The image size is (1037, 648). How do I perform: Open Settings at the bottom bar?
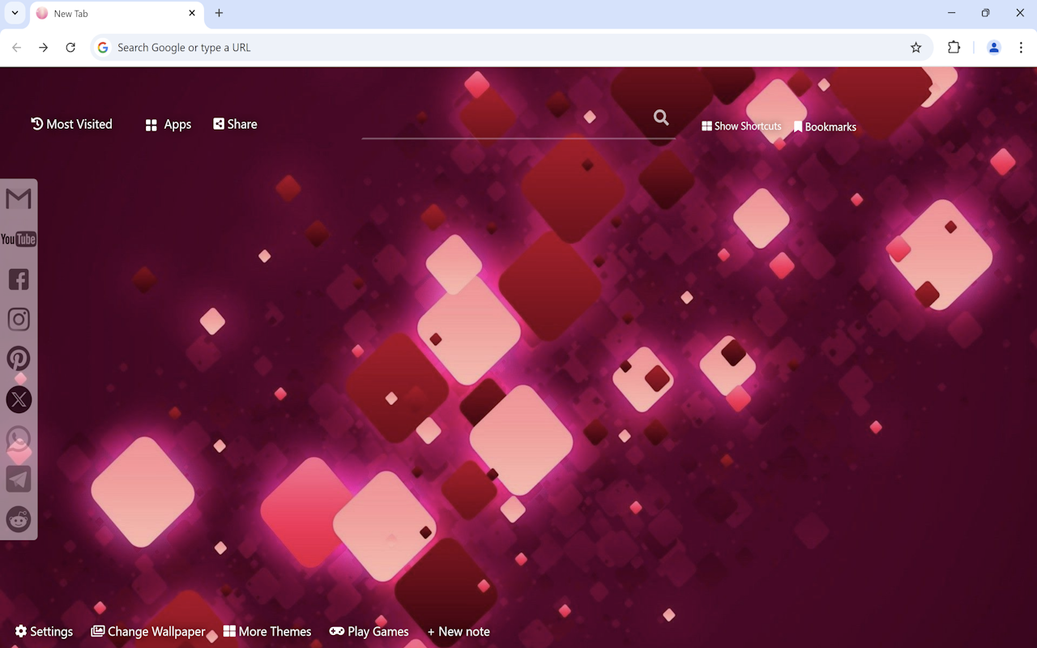(x=44, y=632)
